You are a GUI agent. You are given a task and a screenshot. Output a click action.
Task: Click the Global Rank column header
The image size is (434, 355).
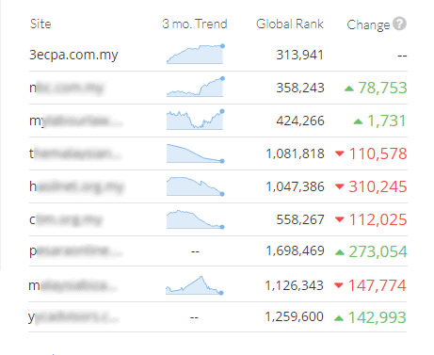tap(290, 24)
